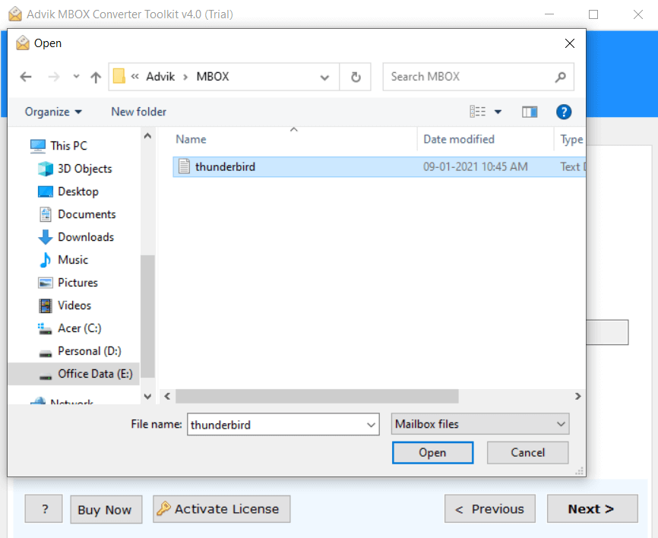The width and height of the screenshot is (658, 538).
Task: Go to Previous step in Advik
Action: coord(490,508)
